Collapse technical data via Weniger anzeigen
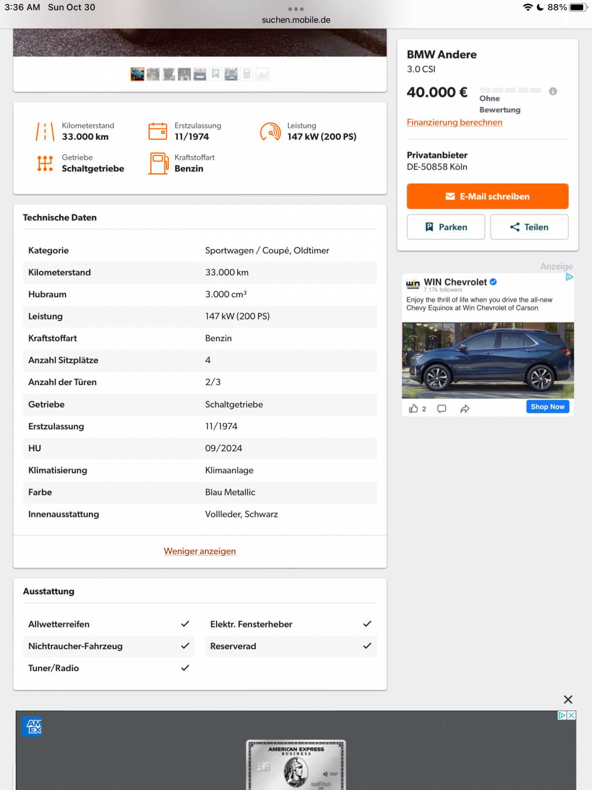The image size is (592, 790). pyautogui.click(x=200, y=551)
